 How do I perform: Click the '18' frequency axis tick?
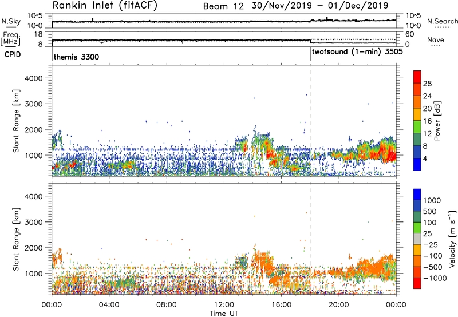click(x=38, y=34)
